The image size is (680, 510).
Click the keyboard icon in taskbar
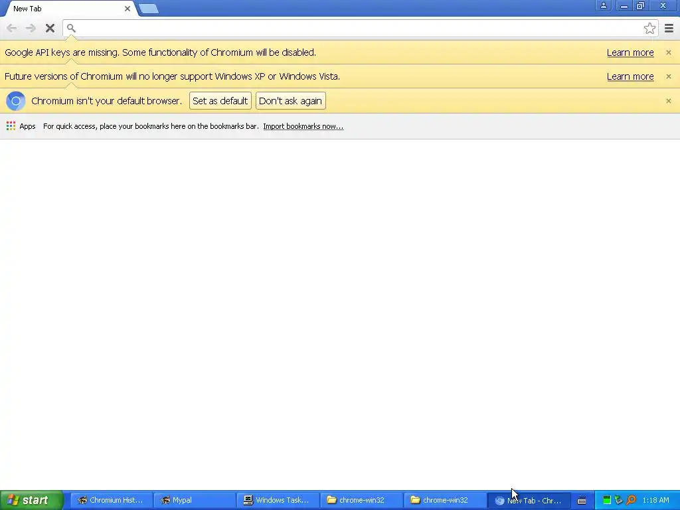coord(582,501)
